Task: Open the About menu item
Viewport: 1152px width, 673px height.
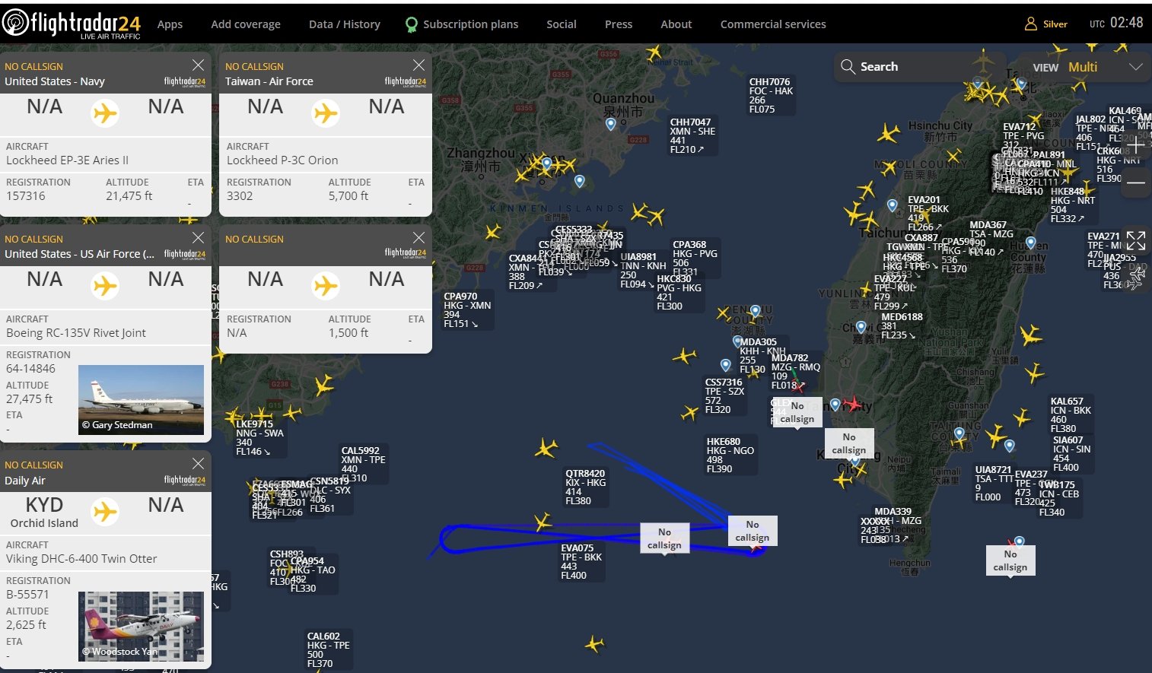Action: pos(676,24)
